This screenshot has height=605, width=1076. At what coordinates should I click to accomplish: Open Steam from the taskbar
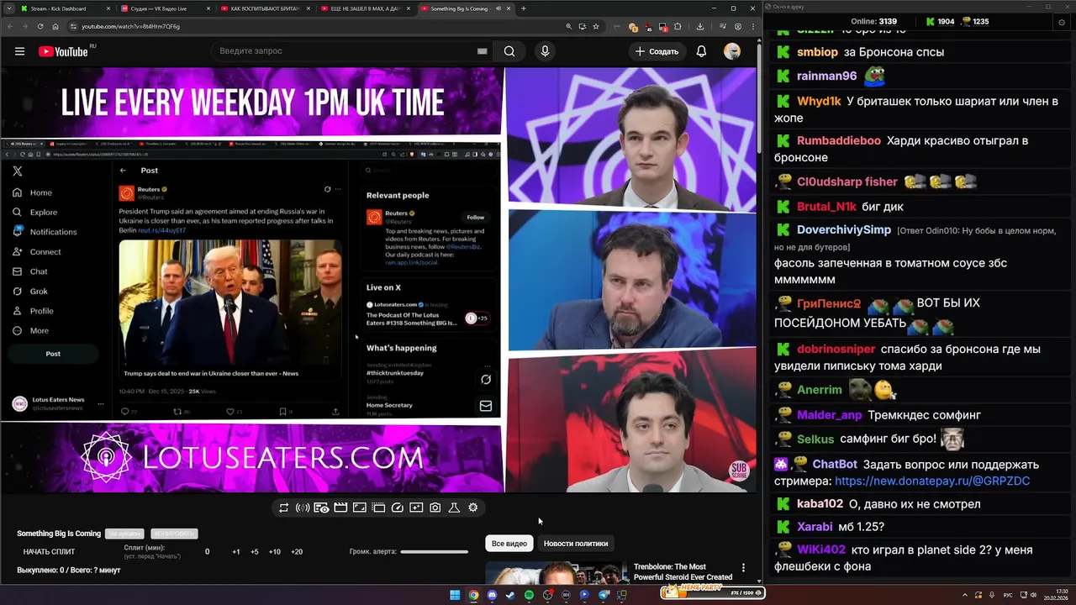(510, 595)
